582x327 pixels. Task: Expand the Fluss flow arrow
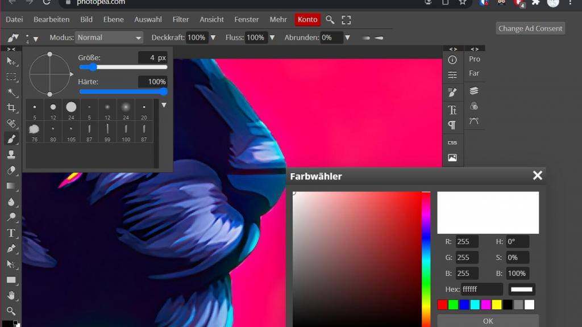pos(272,37)
